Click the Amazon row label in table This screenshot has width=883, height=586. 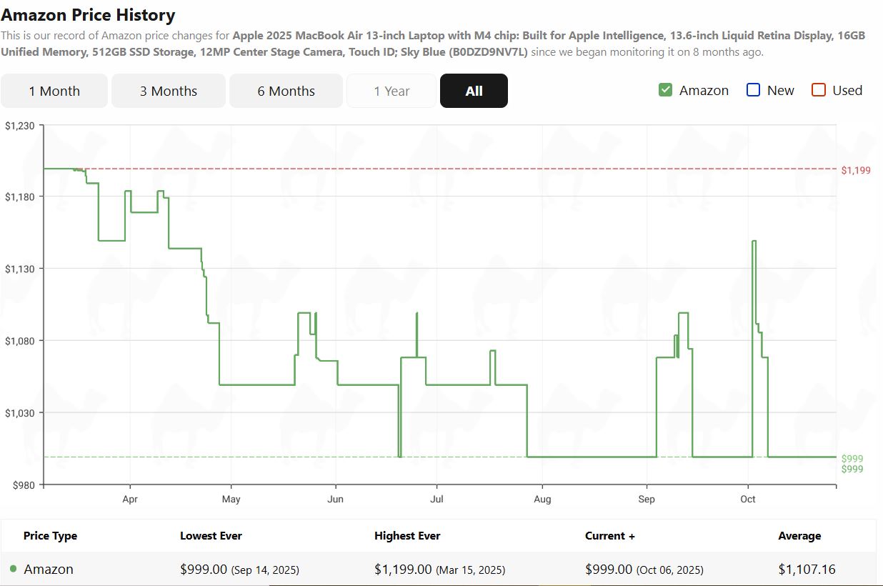click(49, 570)
